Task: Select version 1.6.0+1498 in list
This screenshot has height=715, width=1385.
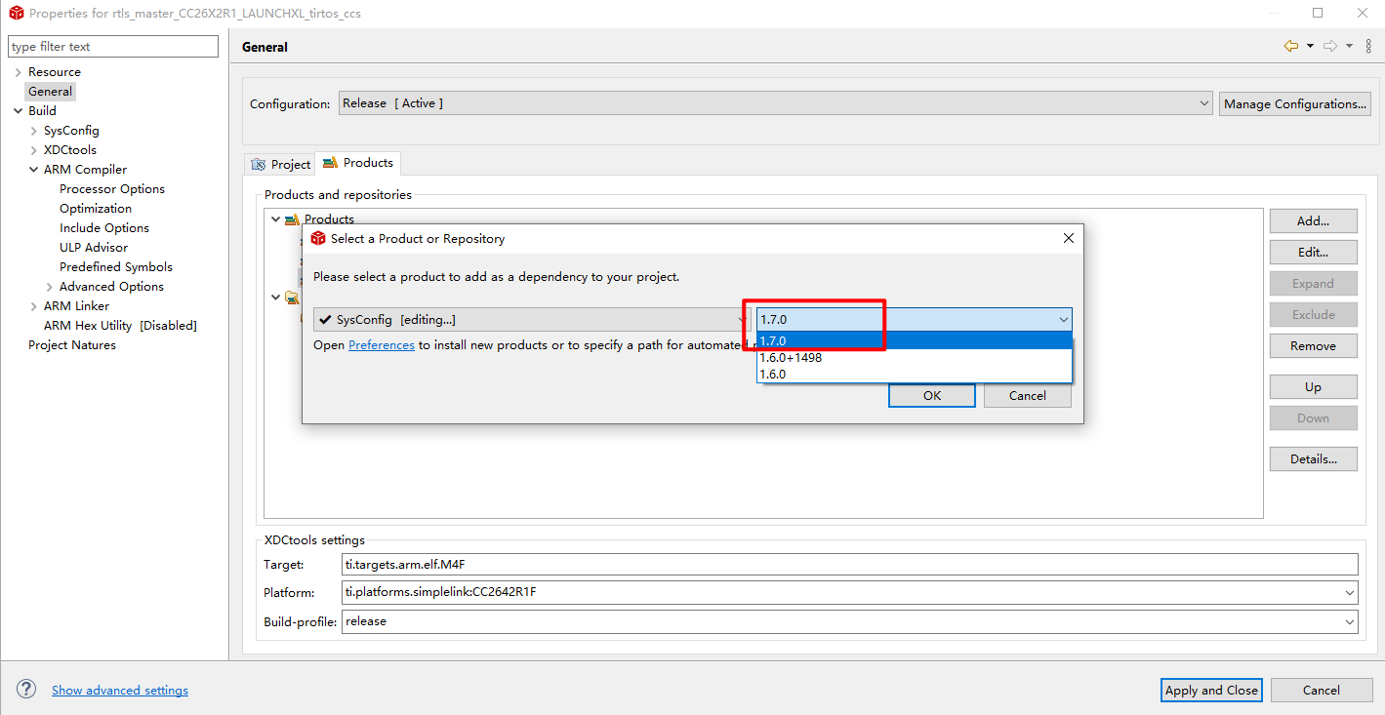Action: tap(914, 357)
